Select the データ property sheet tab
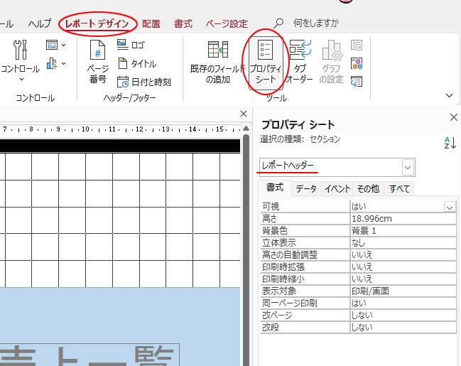This screenshot has width=461, height=366. pos(305,188)
